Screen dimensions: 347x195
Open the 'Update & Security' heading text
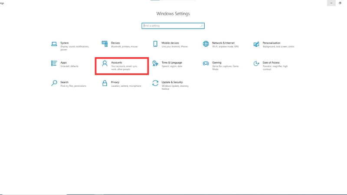pyautogui.click(x=172, y=82)
